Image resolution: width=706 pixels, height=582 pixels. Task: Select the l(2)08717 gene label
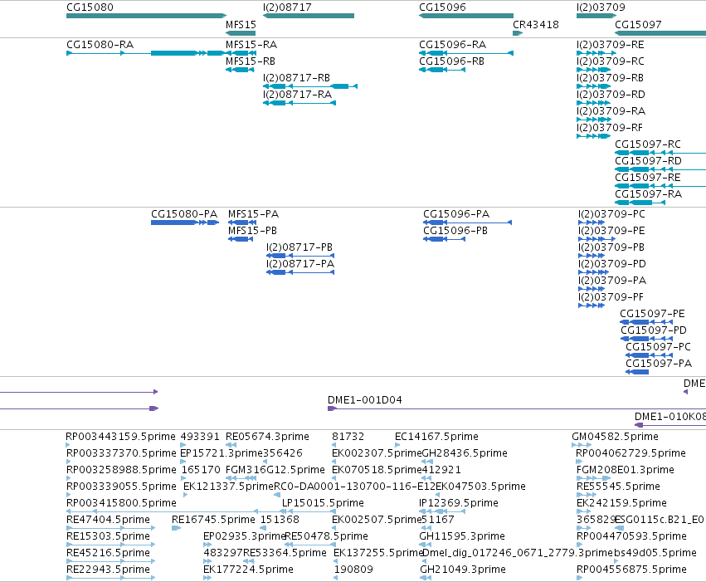click(287, 7)
